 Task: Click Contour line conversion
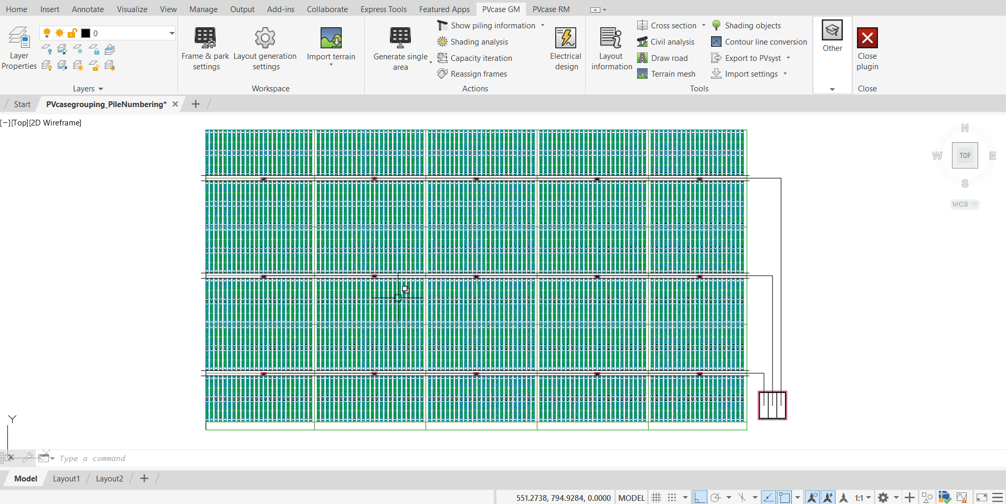click(x=765, y=42)
